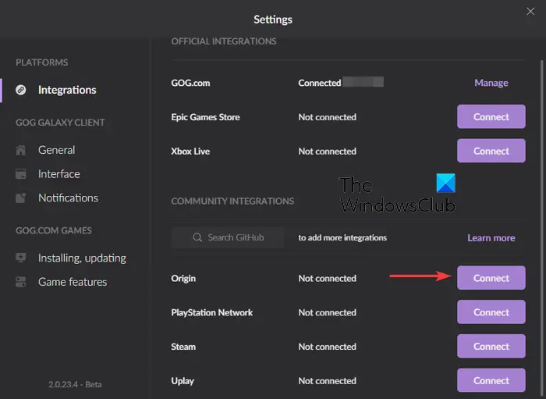Click Not connected beside Epic Games Store

click(x=328, y=117)
